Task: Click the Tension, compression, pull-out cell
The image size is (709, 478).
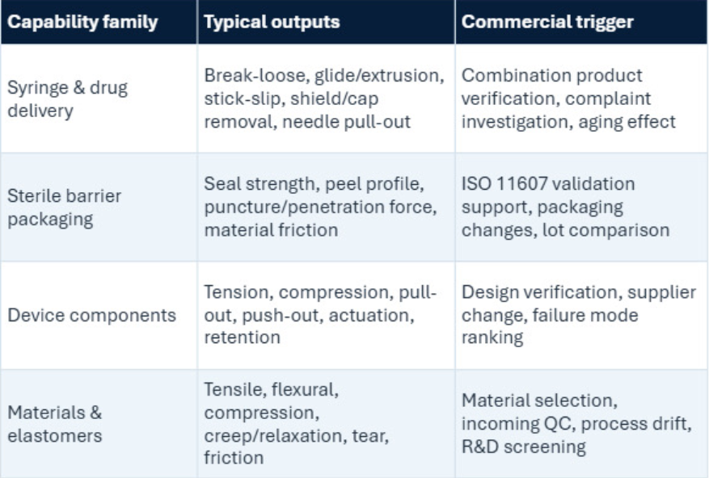Action: click(x=326, y=316)
